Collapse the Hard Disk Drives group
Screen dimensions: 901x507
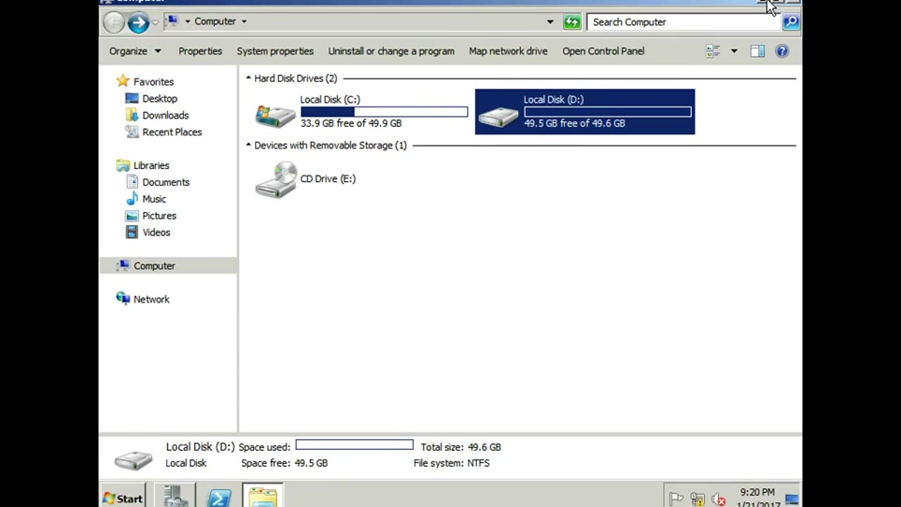[x=248, y=78]
